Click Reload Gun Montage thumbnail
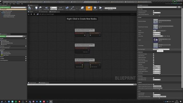 pyautogui.click(x=156, y=21)
